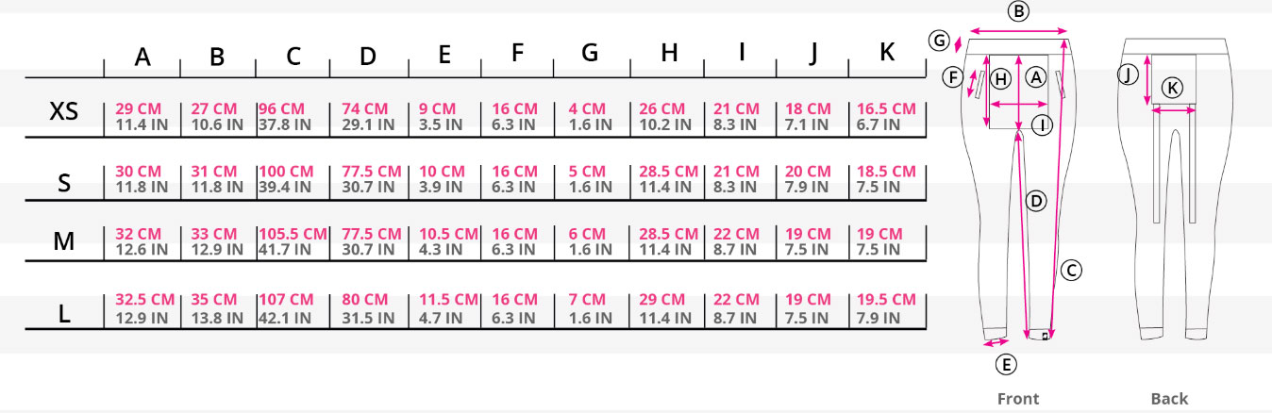The width and height of the screenshot is (1272, 413).
Task: Select the M size row label
Action: [x=64, y=242]
